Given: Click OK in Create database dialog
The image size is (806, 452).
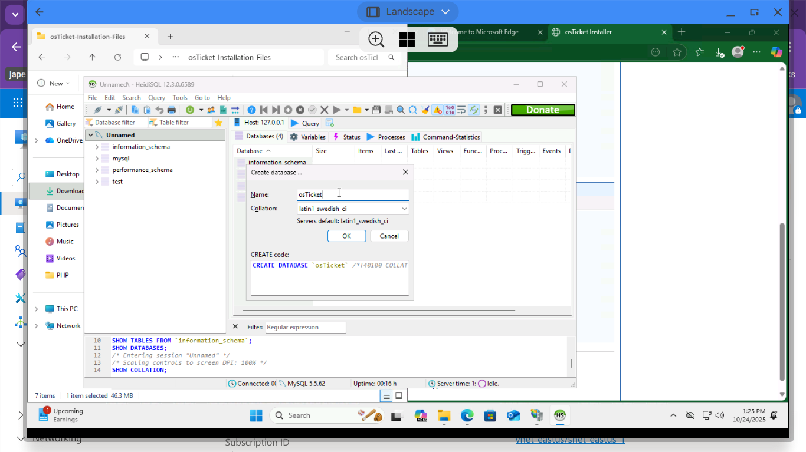Looking at the screenshot, I should click(x=346, y=236).
